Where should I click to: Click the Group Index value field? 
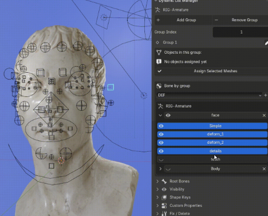(x=241, y=32)
